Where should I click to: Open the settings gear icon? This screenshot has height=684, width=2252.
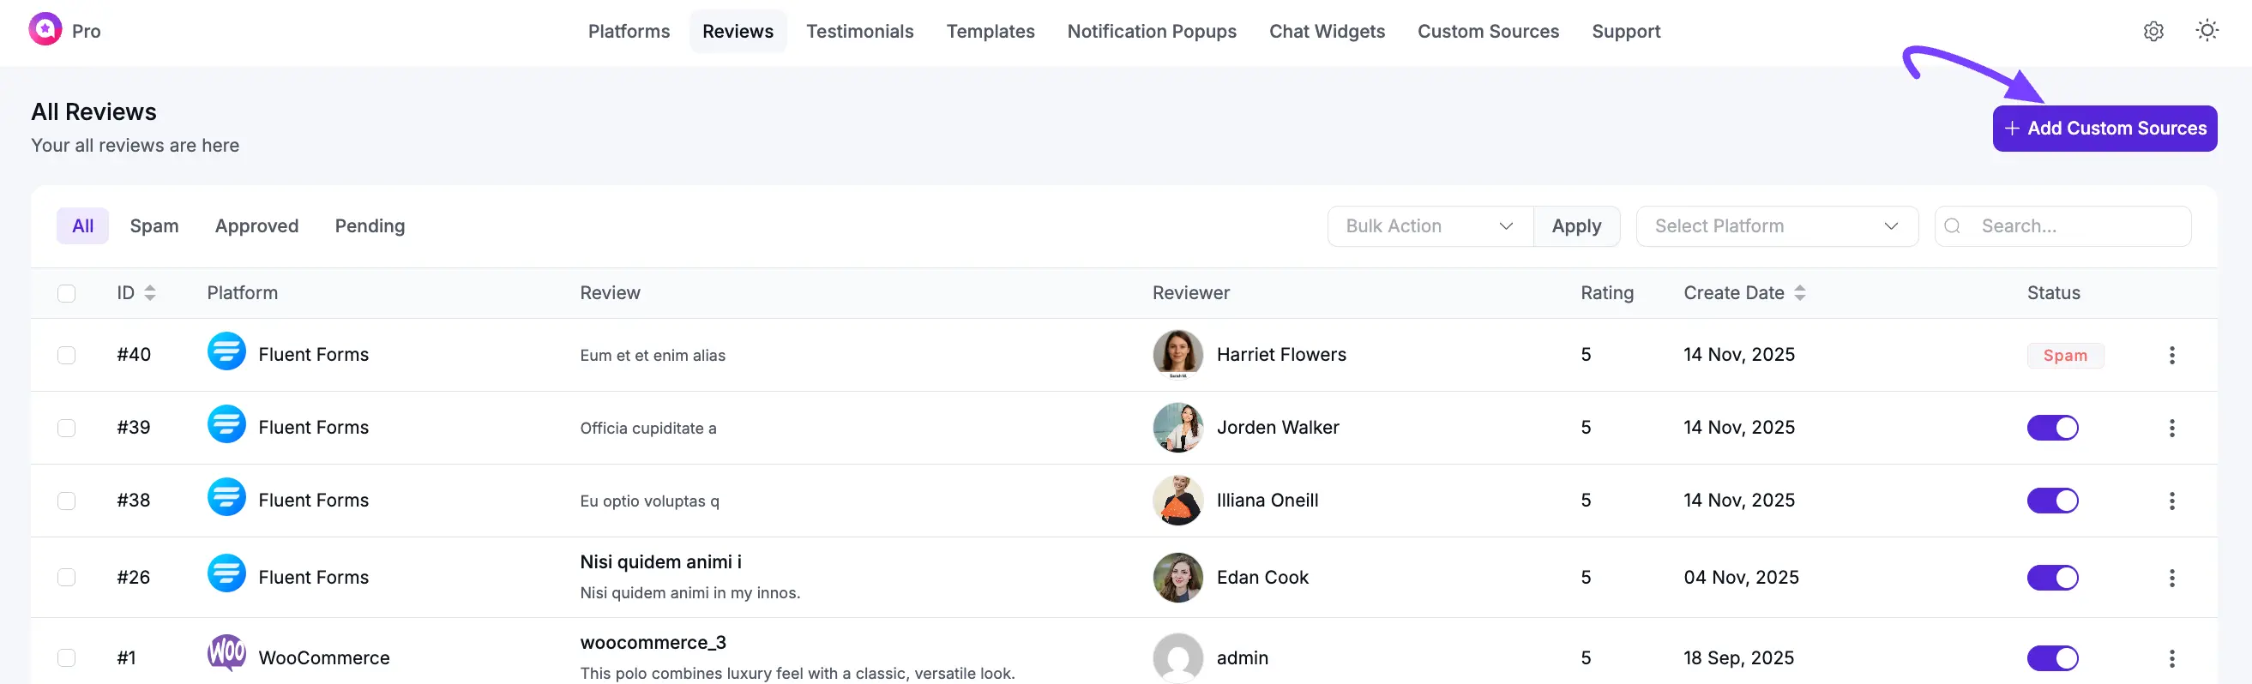click(x=2153, y=32)
